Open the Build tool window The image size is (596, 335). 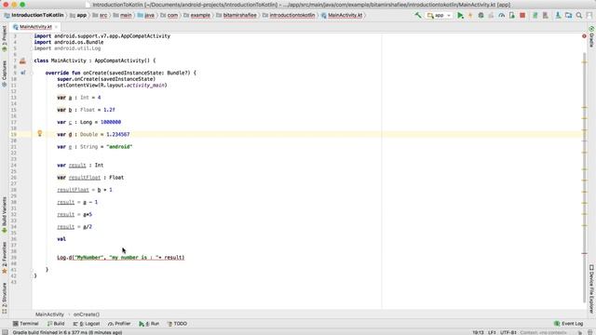(x=56, y=324)
